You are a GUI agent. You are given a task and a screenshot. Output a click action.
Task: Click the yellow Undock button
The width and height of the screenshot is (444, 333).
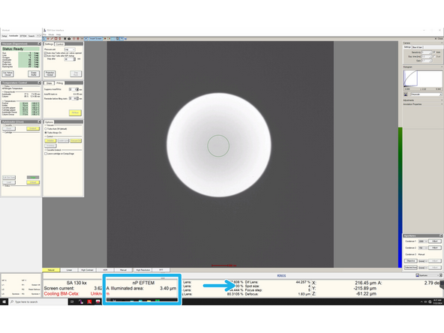click(33, 128)
